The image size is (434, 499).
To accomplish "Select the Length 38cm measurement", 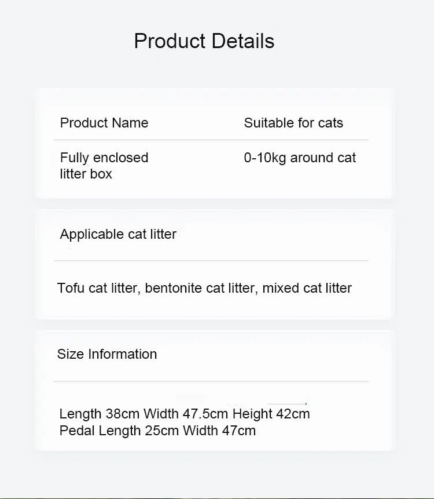I will coord(100,414).
